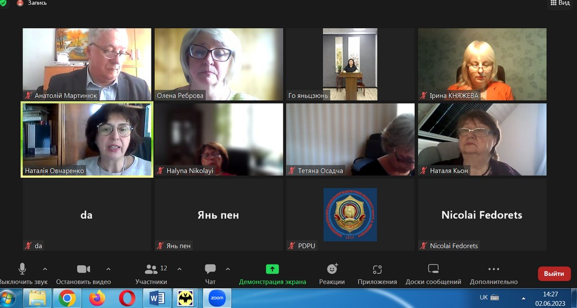Expand chat options arrow
Viewport: 577px width, 308px height.
(x=228, y=269)
